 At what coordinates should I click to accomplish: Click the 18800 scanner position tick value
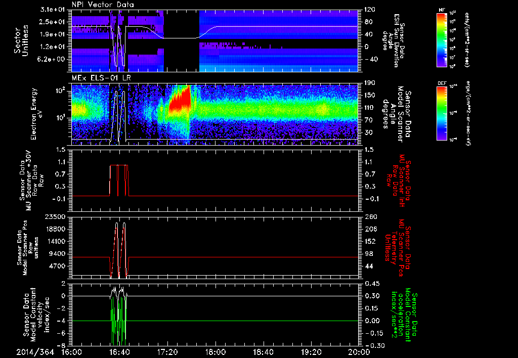(x=56, y=229)
